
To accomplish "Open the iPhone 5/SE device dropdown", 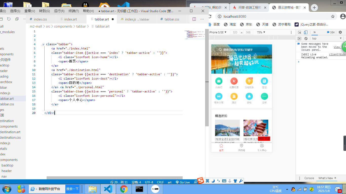I will 217,32.
